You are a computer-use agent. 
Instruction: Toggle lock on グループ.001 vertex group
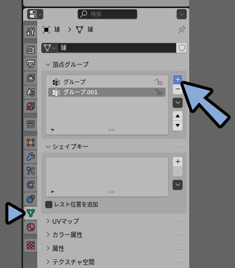159,92
